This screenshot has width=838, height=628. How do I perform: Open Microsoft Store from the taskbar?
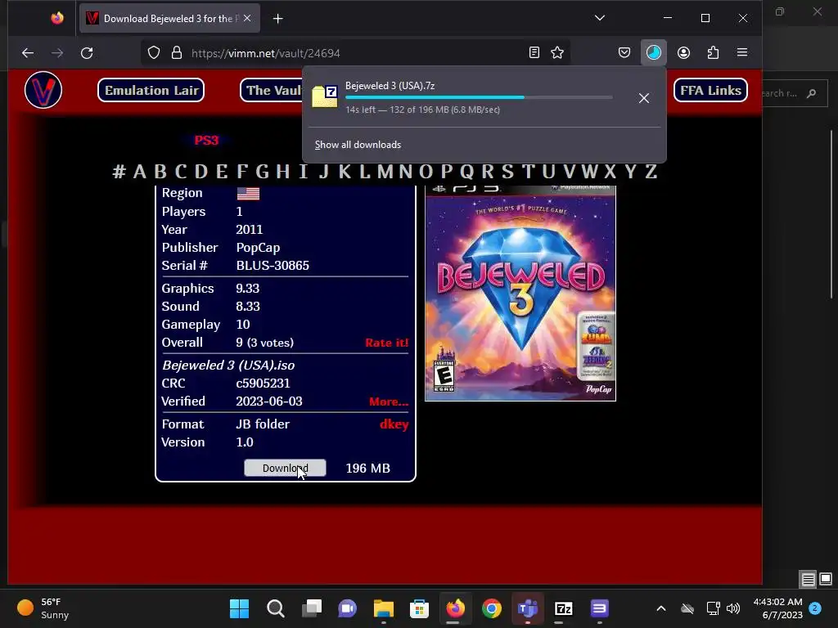(x=420, y=608)
